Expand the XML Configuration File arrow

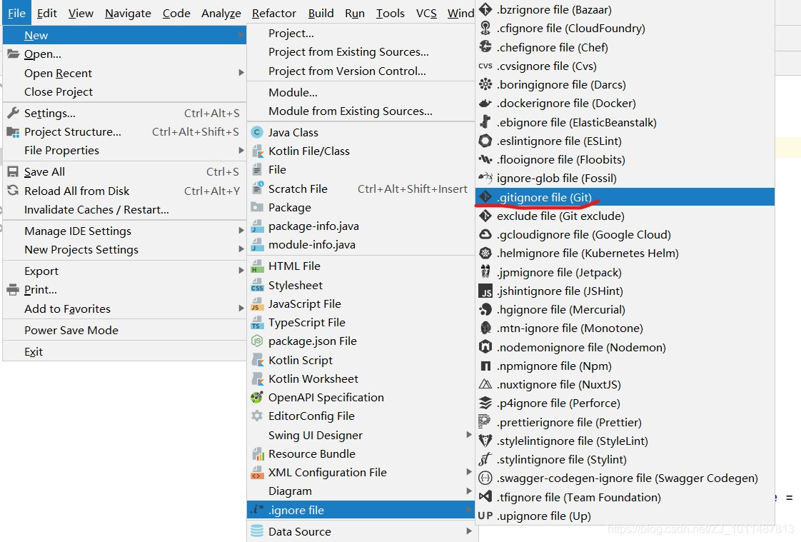[x=468, y=472]
